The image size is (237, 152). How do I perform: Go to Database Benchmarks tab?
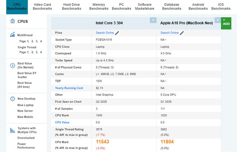[x=172, y=7]
